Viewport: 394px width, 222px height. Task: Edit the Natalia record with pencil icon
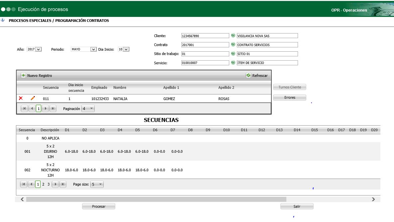coord(33,98)
